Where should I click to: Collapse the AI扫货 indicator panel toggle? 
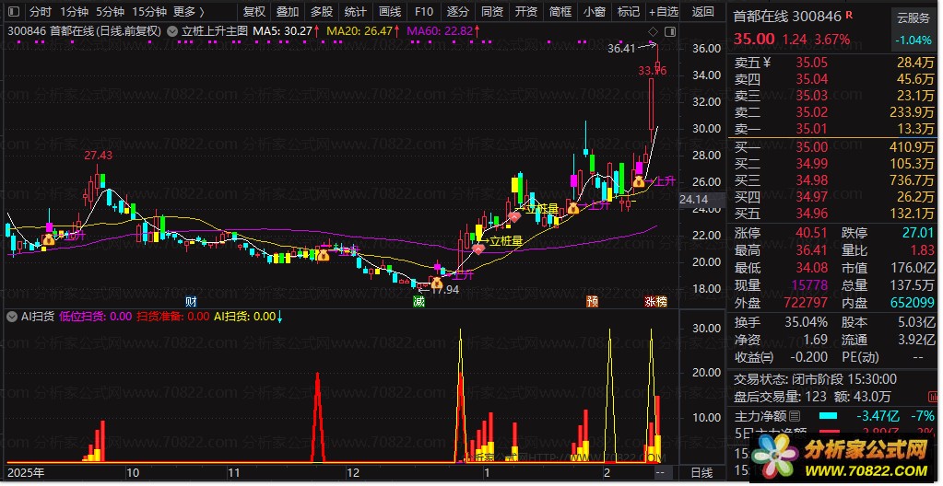tap(11, 317)
